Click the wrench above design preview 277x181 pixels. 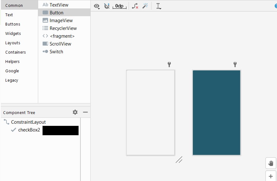pos(169,64)
